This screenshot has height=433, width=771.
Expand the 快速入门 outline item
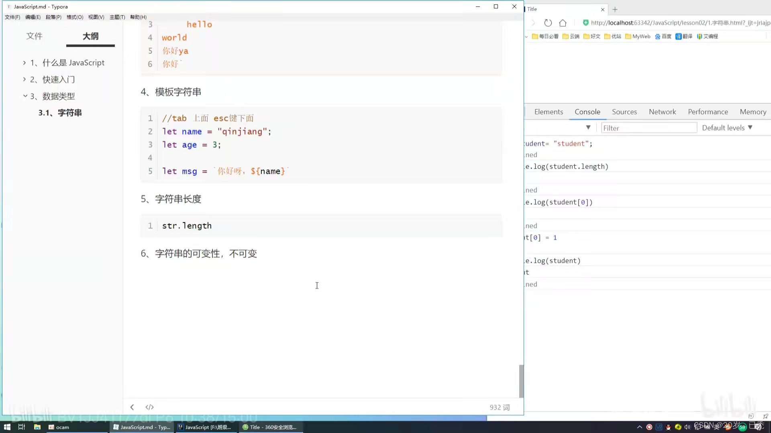tap(24, 79)
